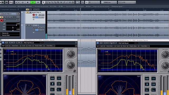Click the Waves logo in STAGE 2 PAZ
The height and width of the screenshot is (95, 169).
tap(98, 46)
